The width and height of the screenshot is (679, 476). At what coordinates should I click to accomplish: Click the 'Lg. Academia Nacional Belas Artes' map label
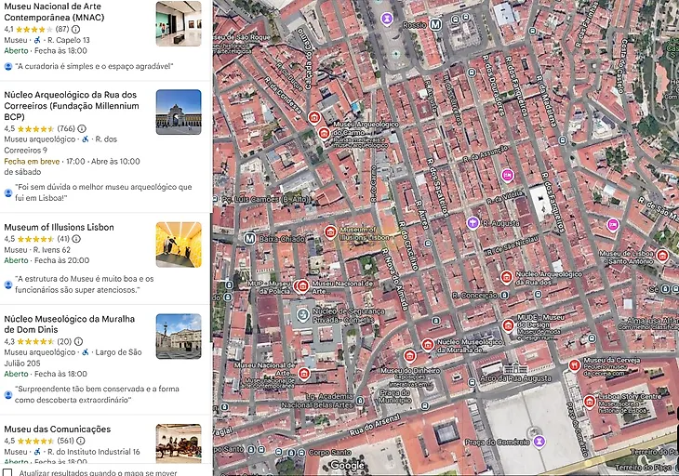point(318,401)
